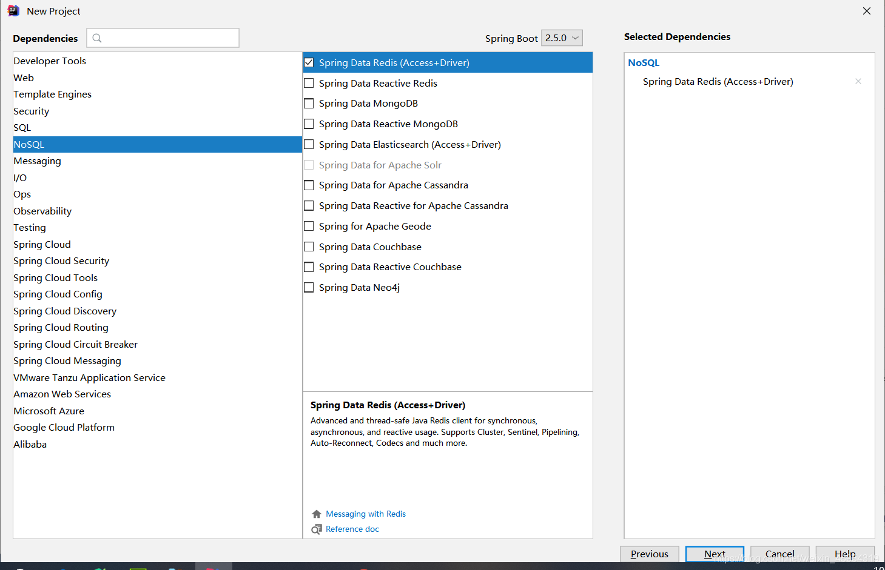Open Spring Cloud Messaging category

click(158, 360)
